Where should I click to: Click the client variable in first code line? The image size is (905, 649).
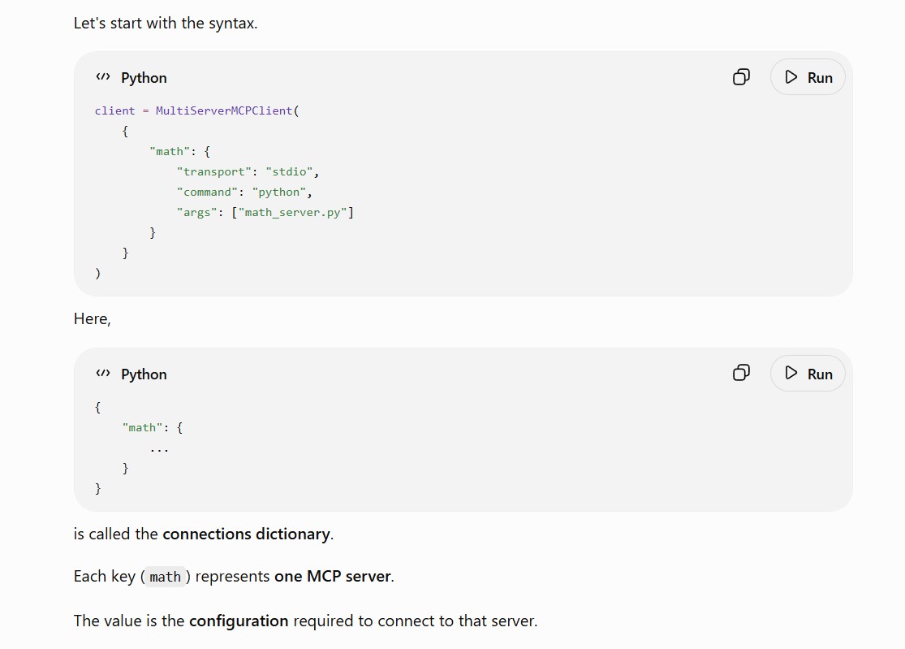click(x=115, y=110)
